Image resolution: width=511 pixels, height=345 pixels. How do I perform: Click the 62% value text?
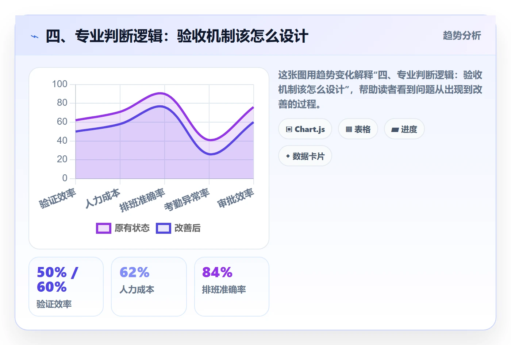135,272
